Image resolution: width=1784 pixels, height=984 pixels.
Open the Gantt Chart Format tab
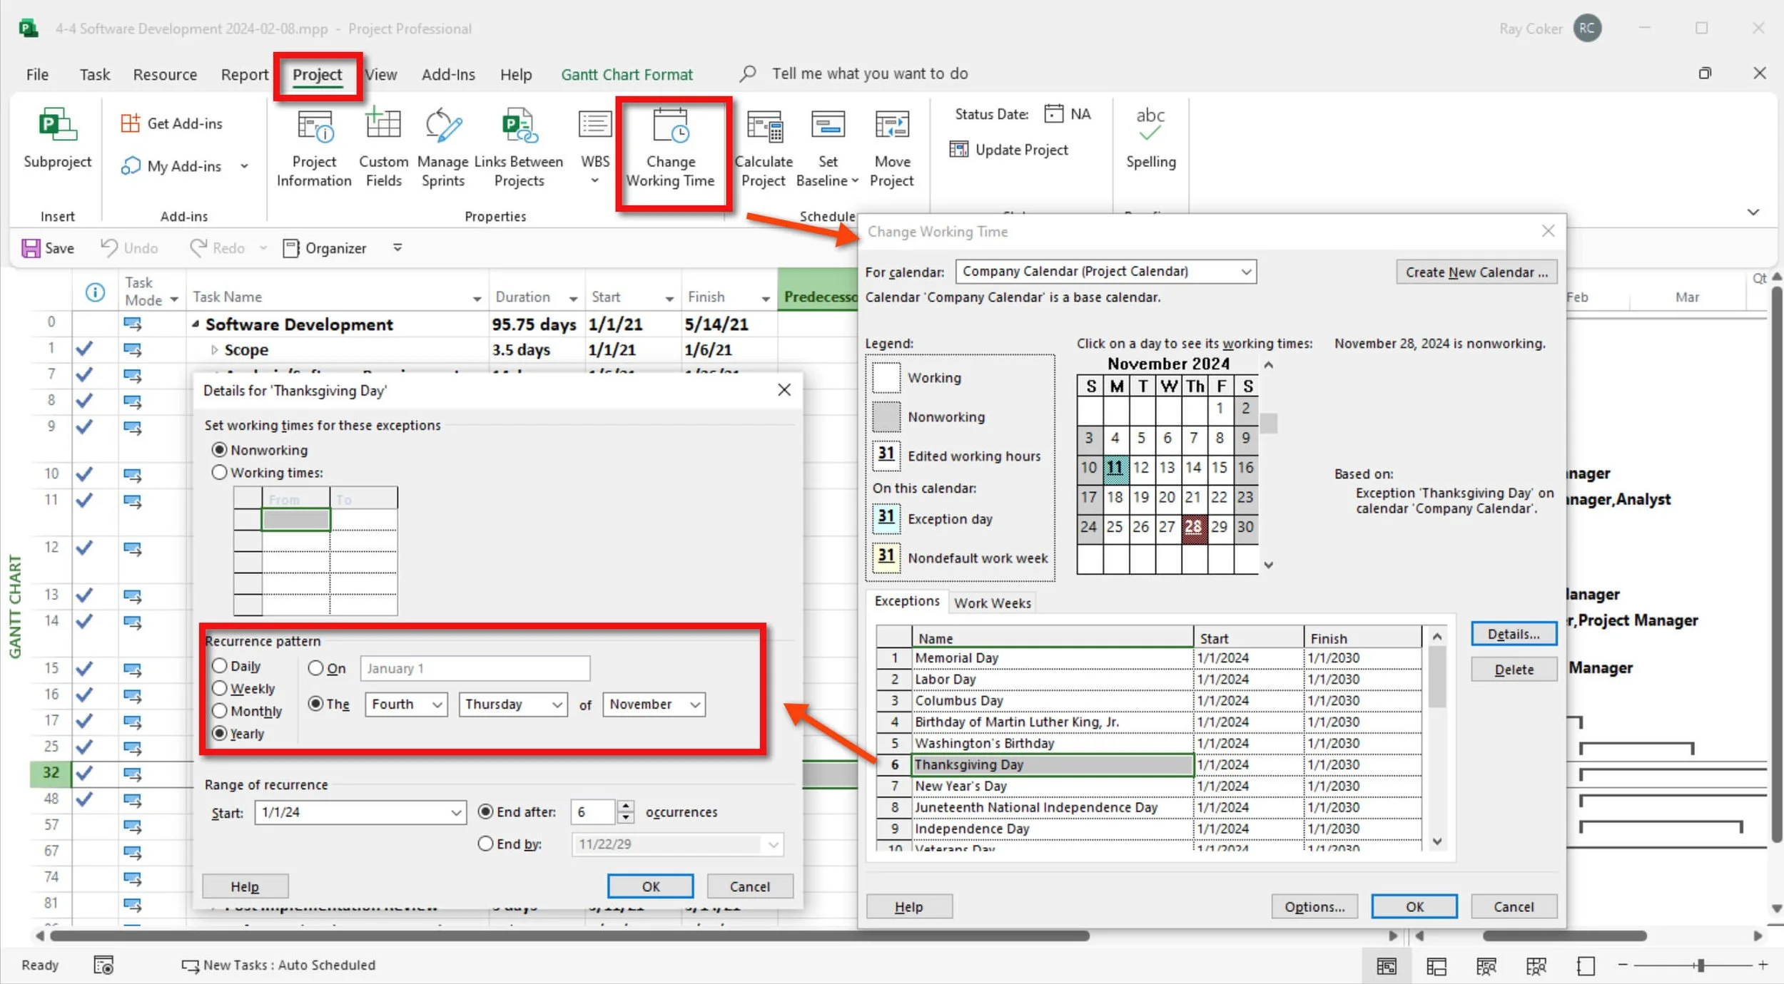click(627, 75)
